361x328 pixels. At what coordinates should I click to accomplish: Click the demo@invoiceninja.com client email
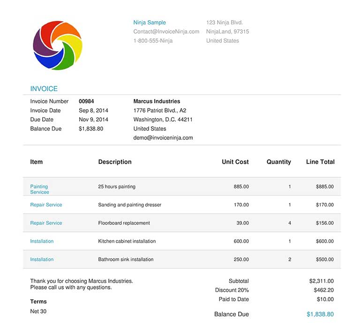[x=163, y=138]
